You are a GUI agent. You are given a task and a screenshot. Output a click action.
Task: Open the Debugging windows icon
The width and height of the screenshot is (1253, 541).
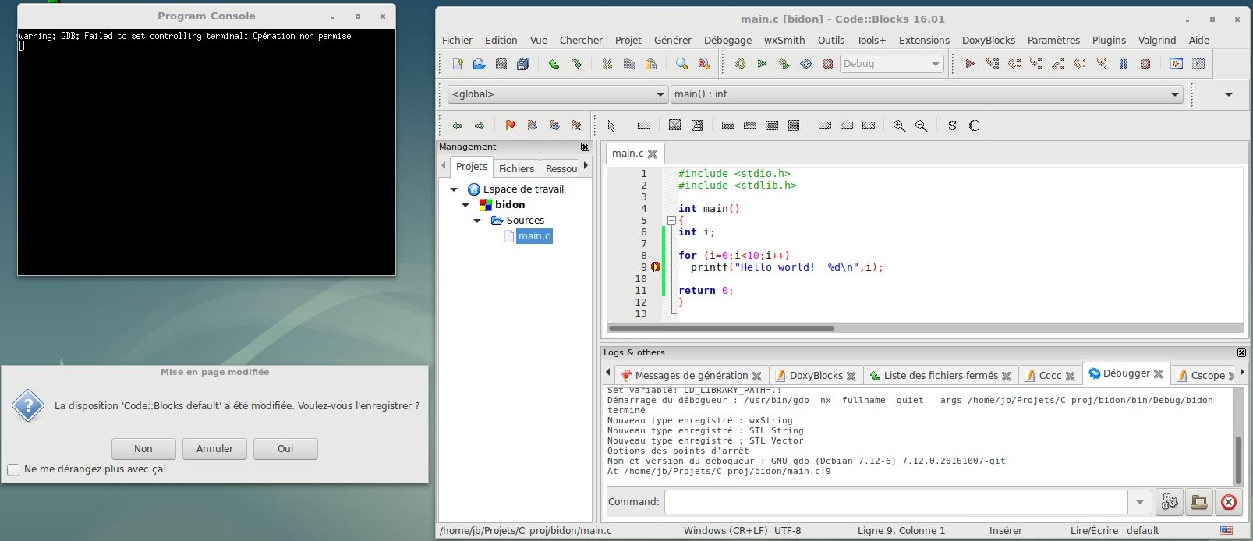(1177, 64)
